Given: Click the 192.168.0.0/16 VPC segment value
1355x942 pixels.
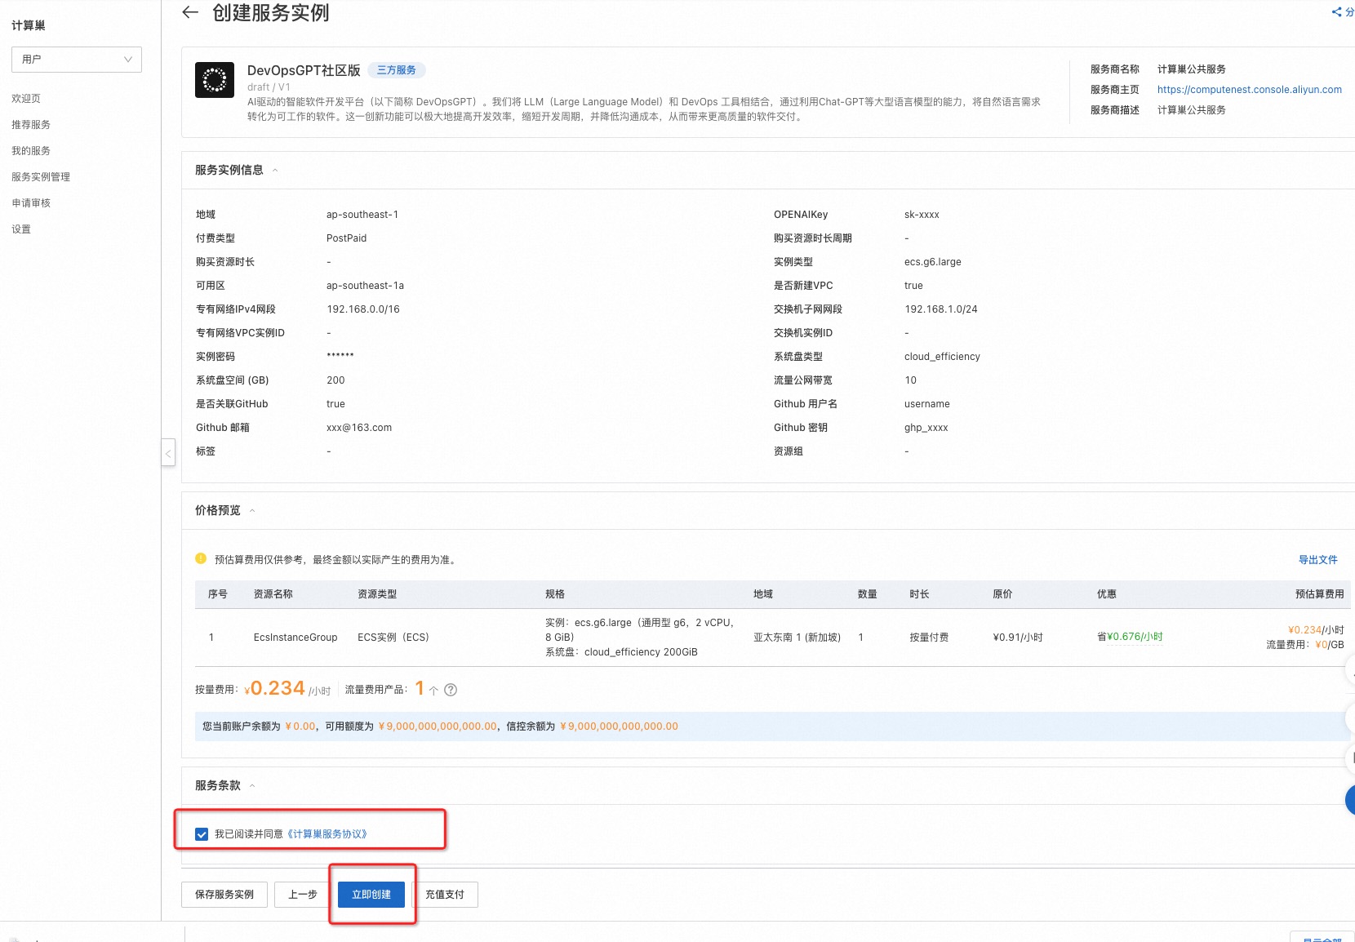Looking at the screenshot, I should 363,309.
